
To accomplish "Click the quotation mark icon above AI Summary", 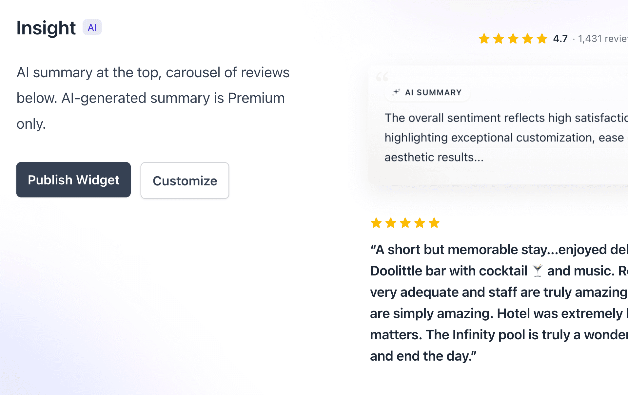I will (383, 76).
